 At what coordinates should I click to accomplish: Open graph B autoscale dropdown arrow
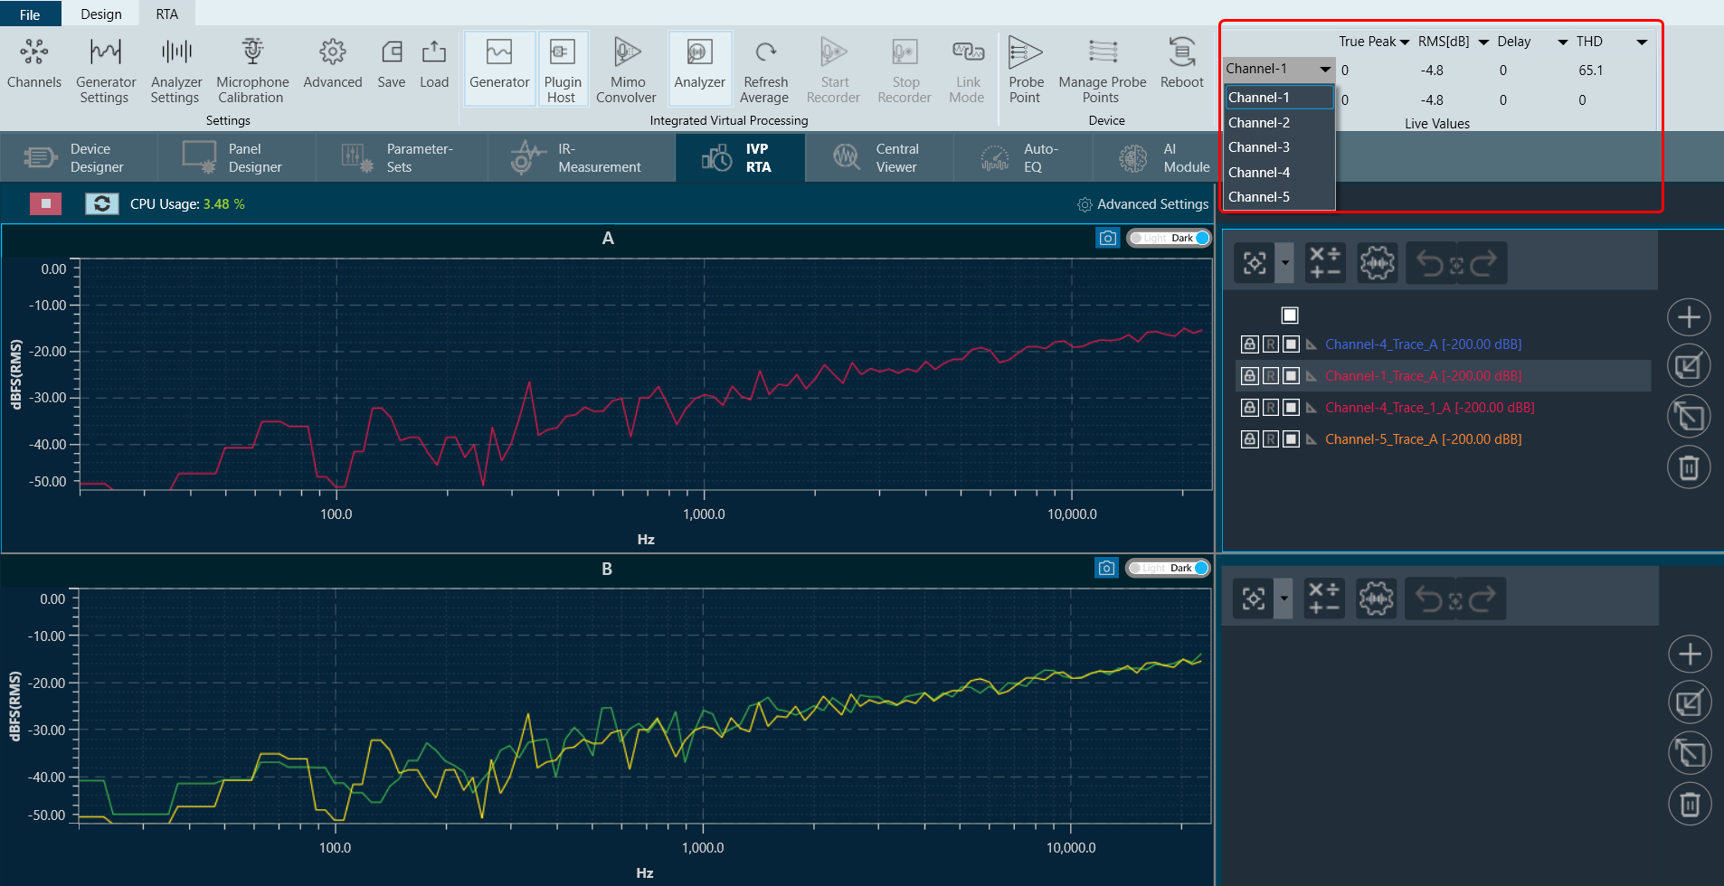[1284, 599]
